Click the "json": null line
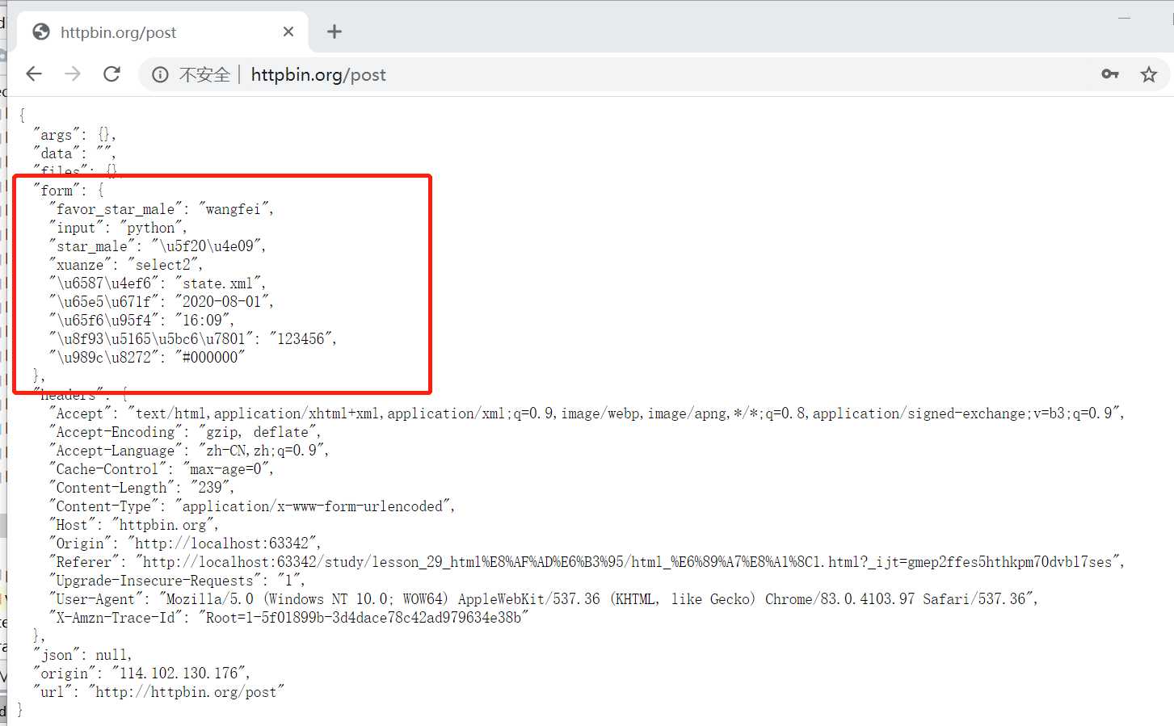Image resolution: width=1174 pixels, height=726 pixels. pyautogui.click(x=82, y=655)
